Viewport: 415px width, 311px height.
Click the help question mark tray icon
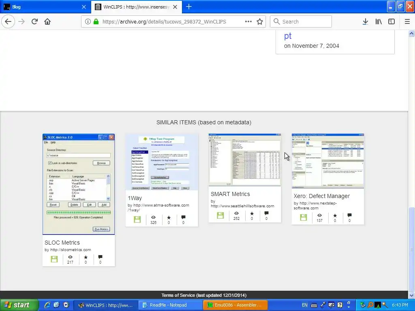(340, 305)
